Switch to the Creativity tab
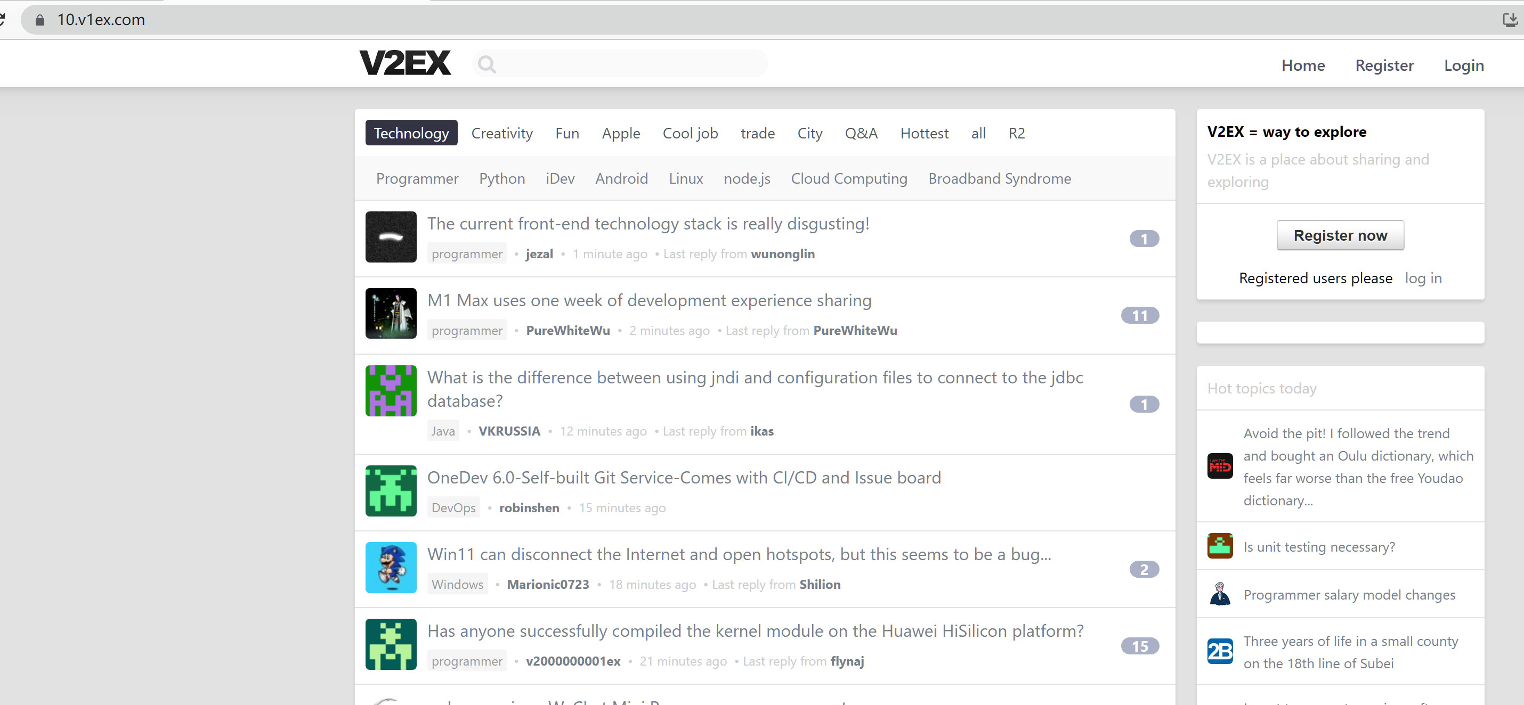The width and height of the screenshot is (1524, 705). coord(501,134)
